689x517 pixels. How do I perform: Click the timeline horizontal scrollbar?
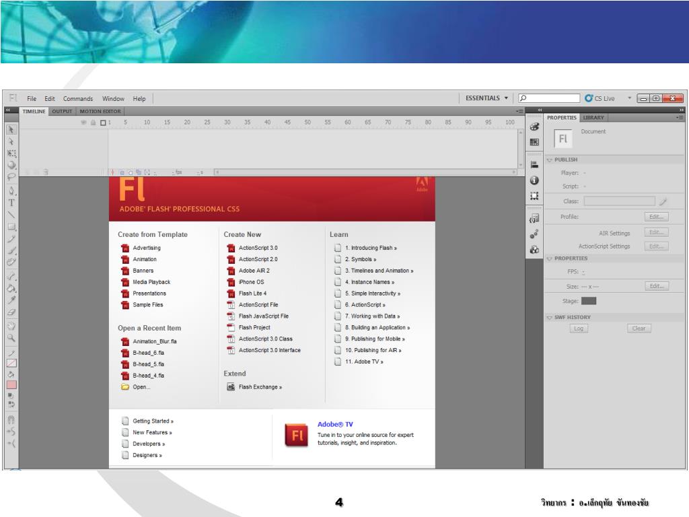[365, 172]
